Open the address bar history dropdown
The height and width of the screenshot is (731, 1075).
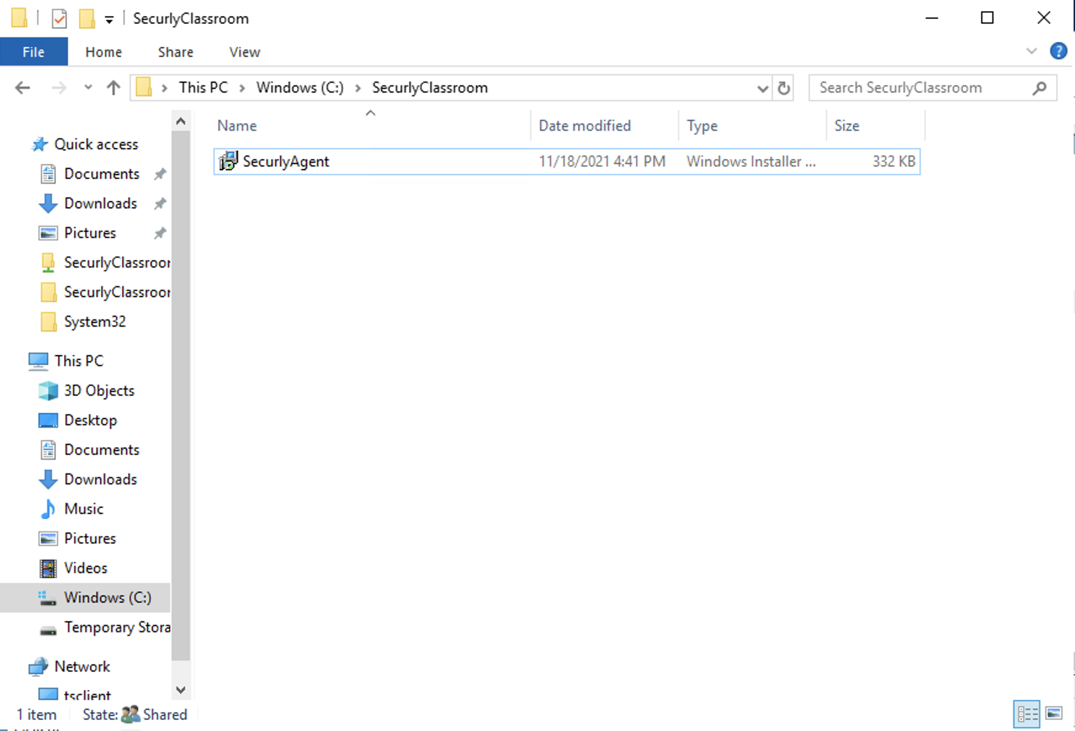762,88
